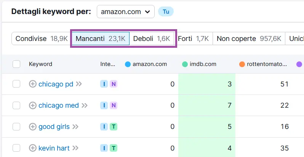Click double-chevron arrows after chicago pd
304x157 pixels.
(x=79, y=84)
